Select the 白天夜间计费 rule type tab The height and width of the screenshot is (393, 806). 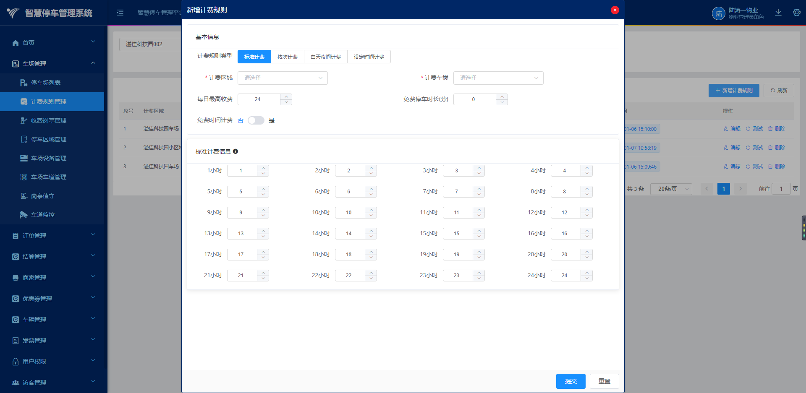(326, 57)
